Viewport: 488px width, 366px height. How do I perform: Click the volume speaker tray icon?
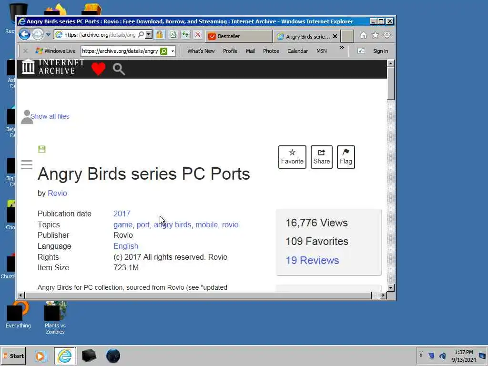click(x=443, y=356)
